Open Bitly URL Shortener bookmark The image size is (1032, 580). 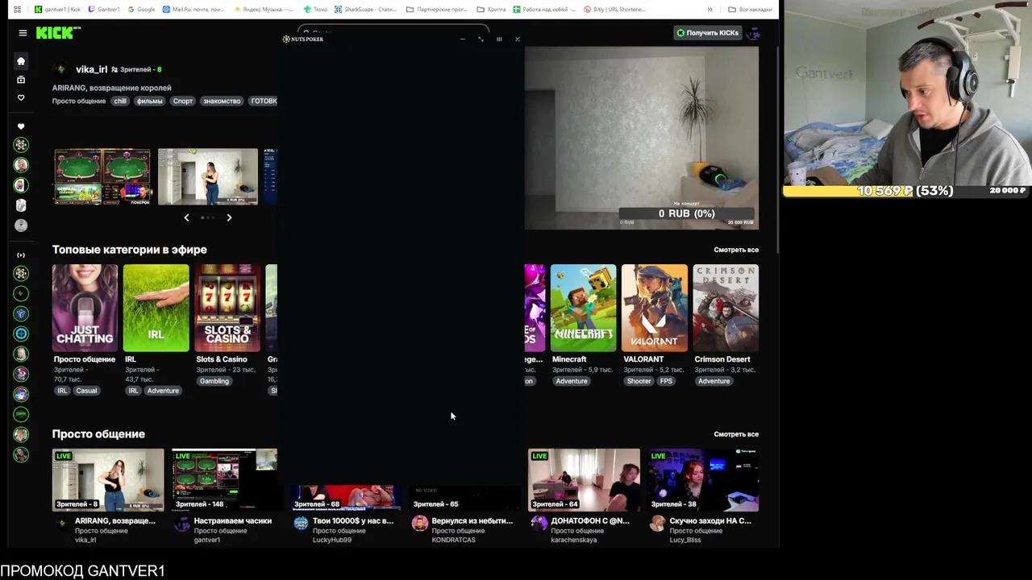(614, 10)
